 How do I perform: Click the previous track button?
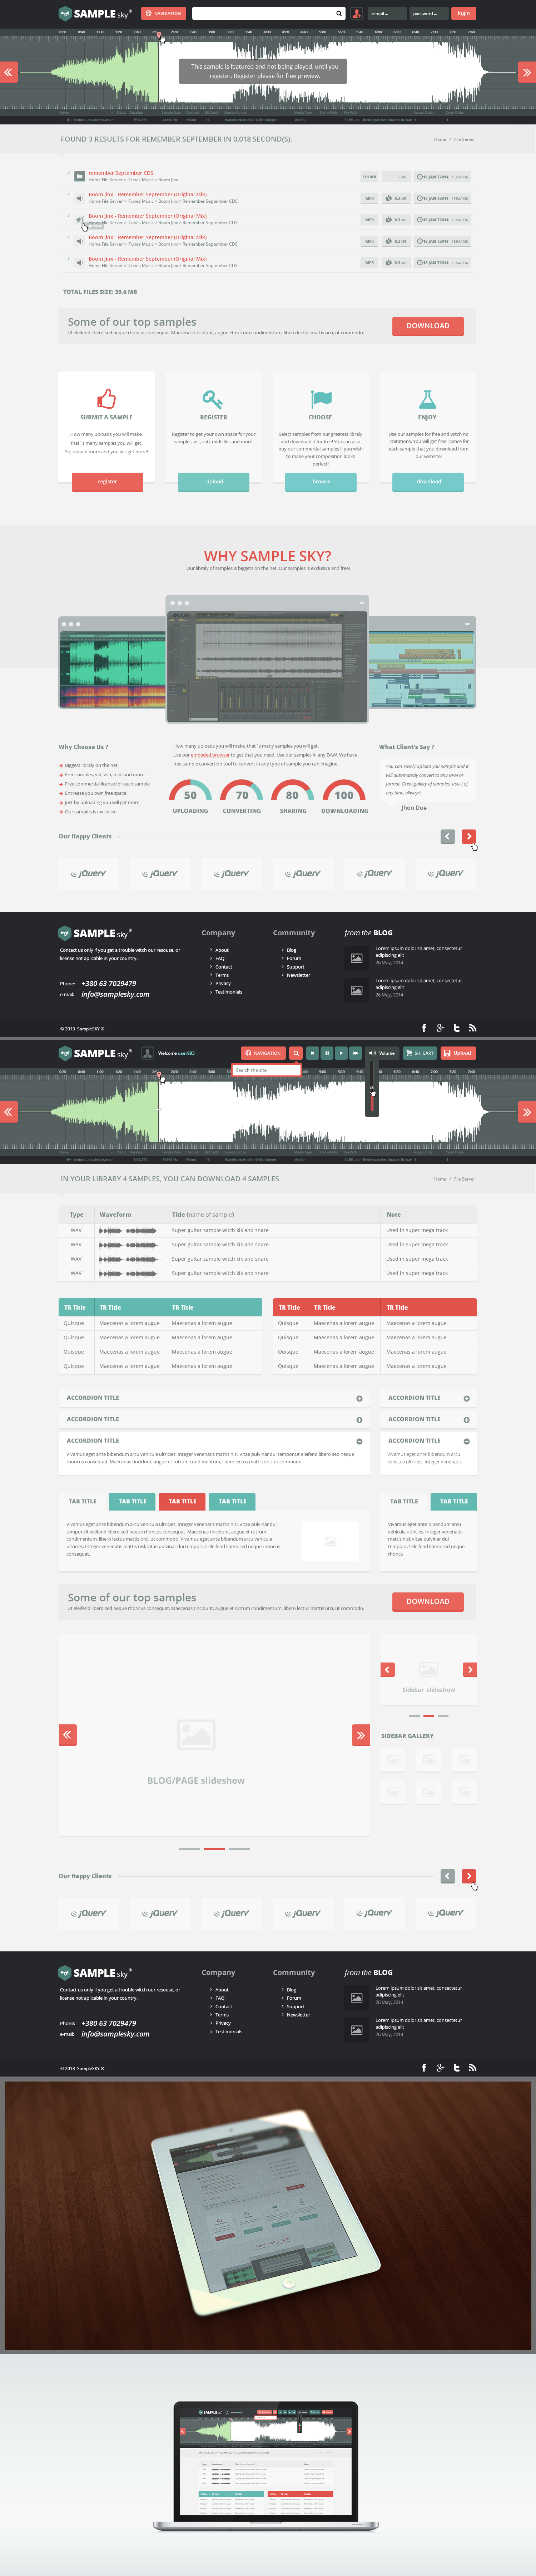click(x=312, y=1053)
